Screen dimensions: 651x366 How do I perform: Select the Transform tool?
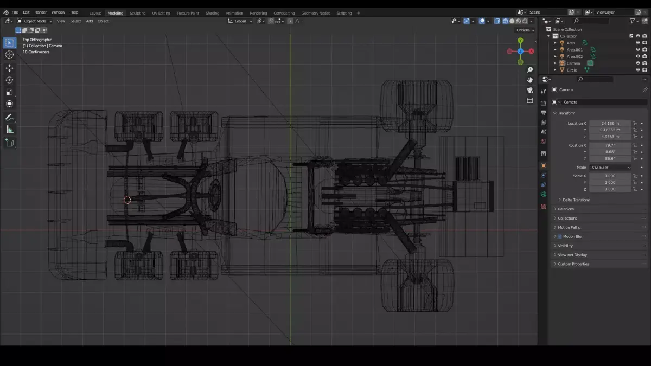coord(9,104)
